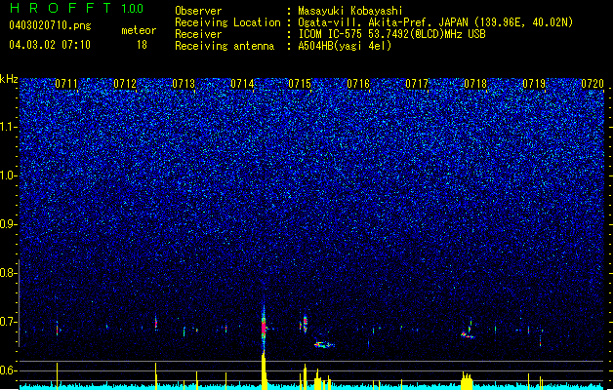Image resolution: width=614 pixels, height=390 pixels.
Task: Click the 0718 time marker
Action: pyautogui.click(x=475, y=84)
